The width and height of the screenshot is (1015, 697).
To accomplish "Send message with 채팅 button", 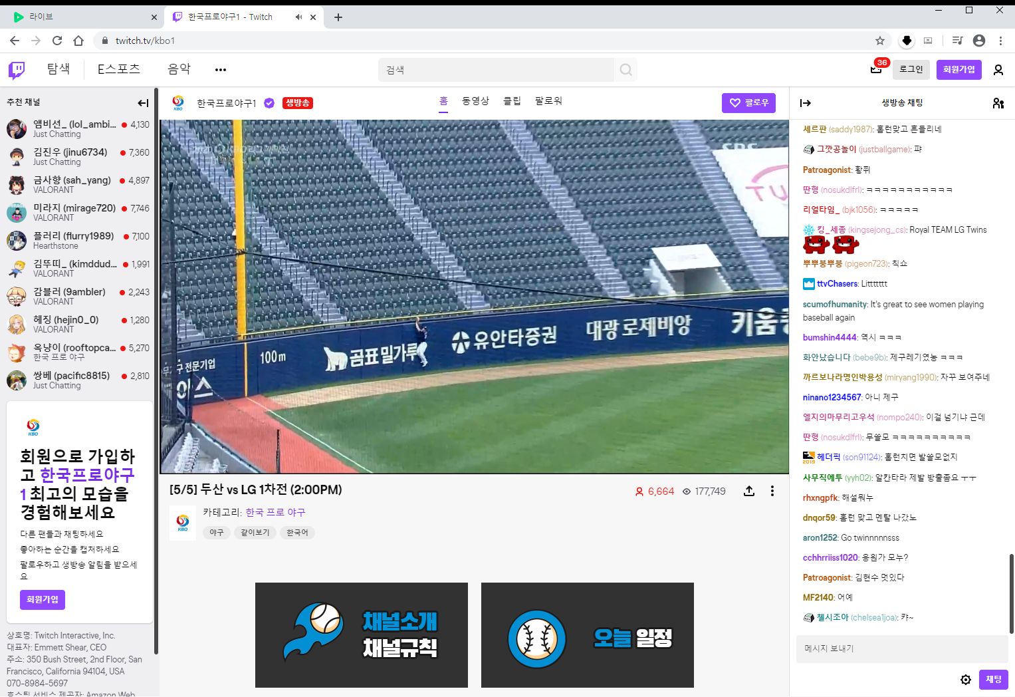I will pyautogui.click(x=993, y=679).
